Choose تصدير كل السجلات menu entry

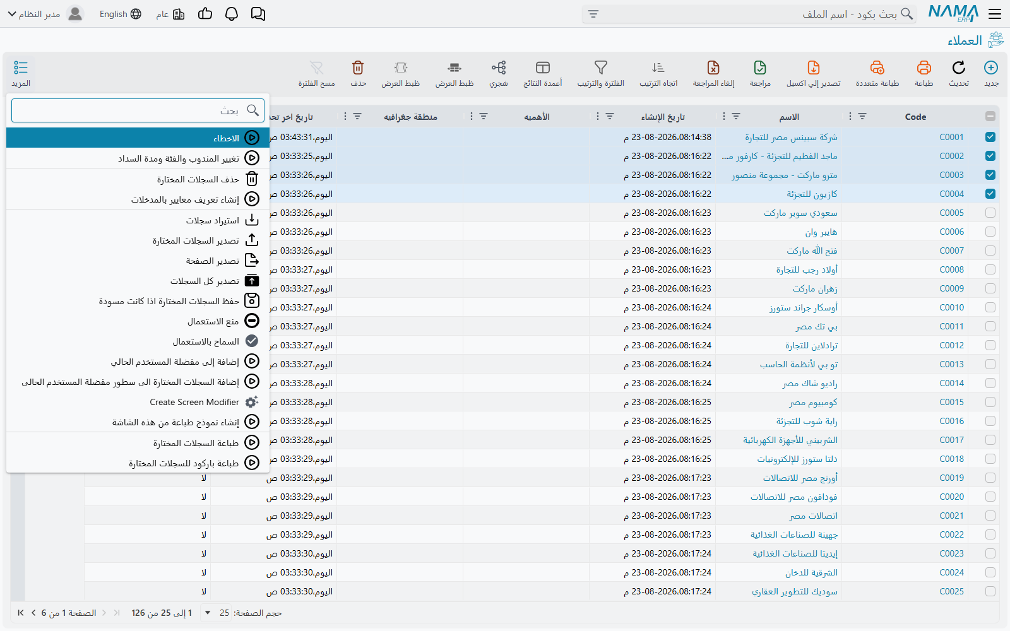pos(138,281)
